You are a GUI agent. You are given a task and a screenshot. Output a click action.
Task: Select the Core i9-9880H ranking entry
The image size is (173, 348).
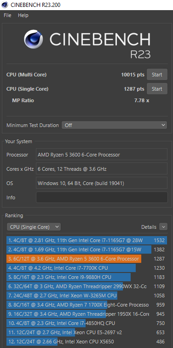point(86,277)
